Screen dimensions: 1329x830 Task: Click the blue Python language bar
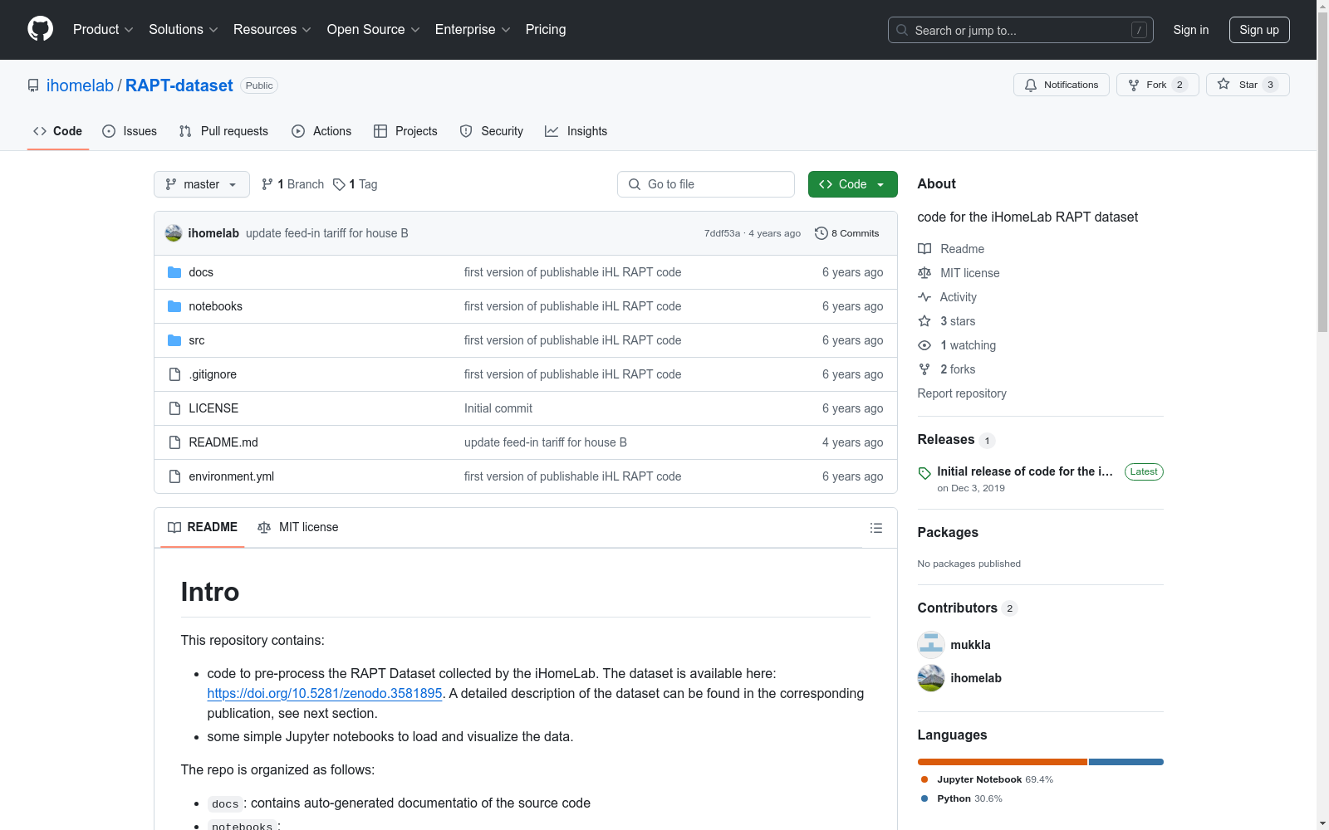tap(1126, 762)
